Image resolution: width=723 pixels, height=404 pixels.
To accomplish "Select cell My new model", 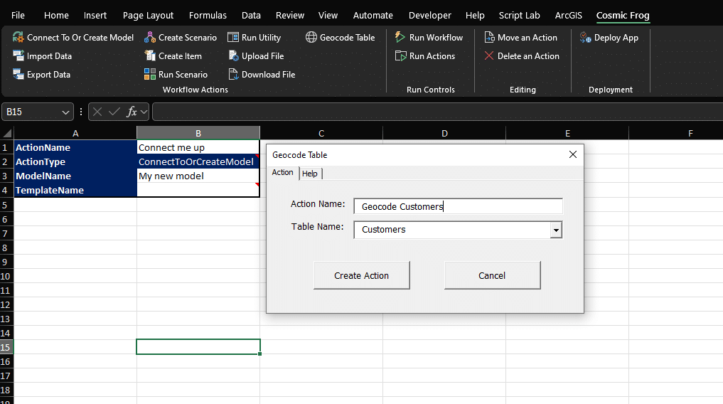I will click(198, 176).
